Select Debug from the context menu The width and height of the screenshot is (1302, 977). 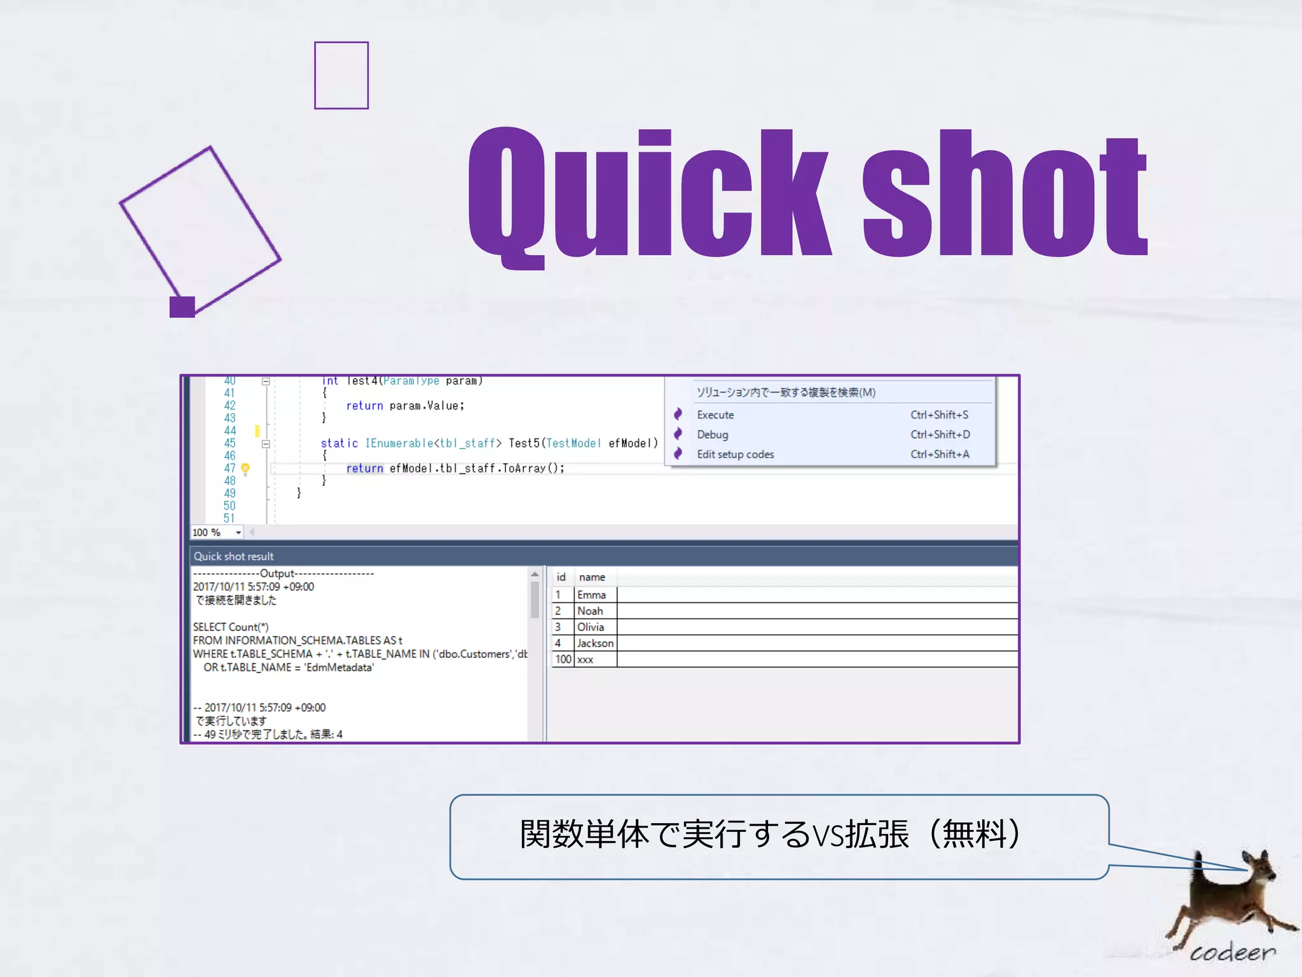(x=830, y=434)
